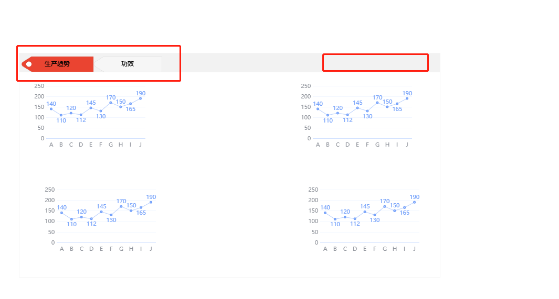Click data point 120 in lower-right chart
The width and height of the screenshot is (559, 299).
[x=345, y=217]
